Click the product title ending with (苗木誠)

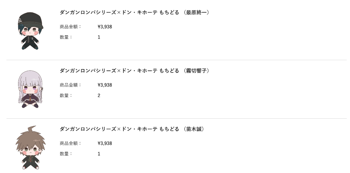pos(132,129)
